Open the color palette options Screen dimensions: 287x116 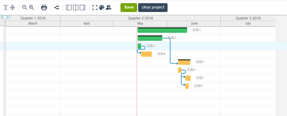[x=102, y=7]
